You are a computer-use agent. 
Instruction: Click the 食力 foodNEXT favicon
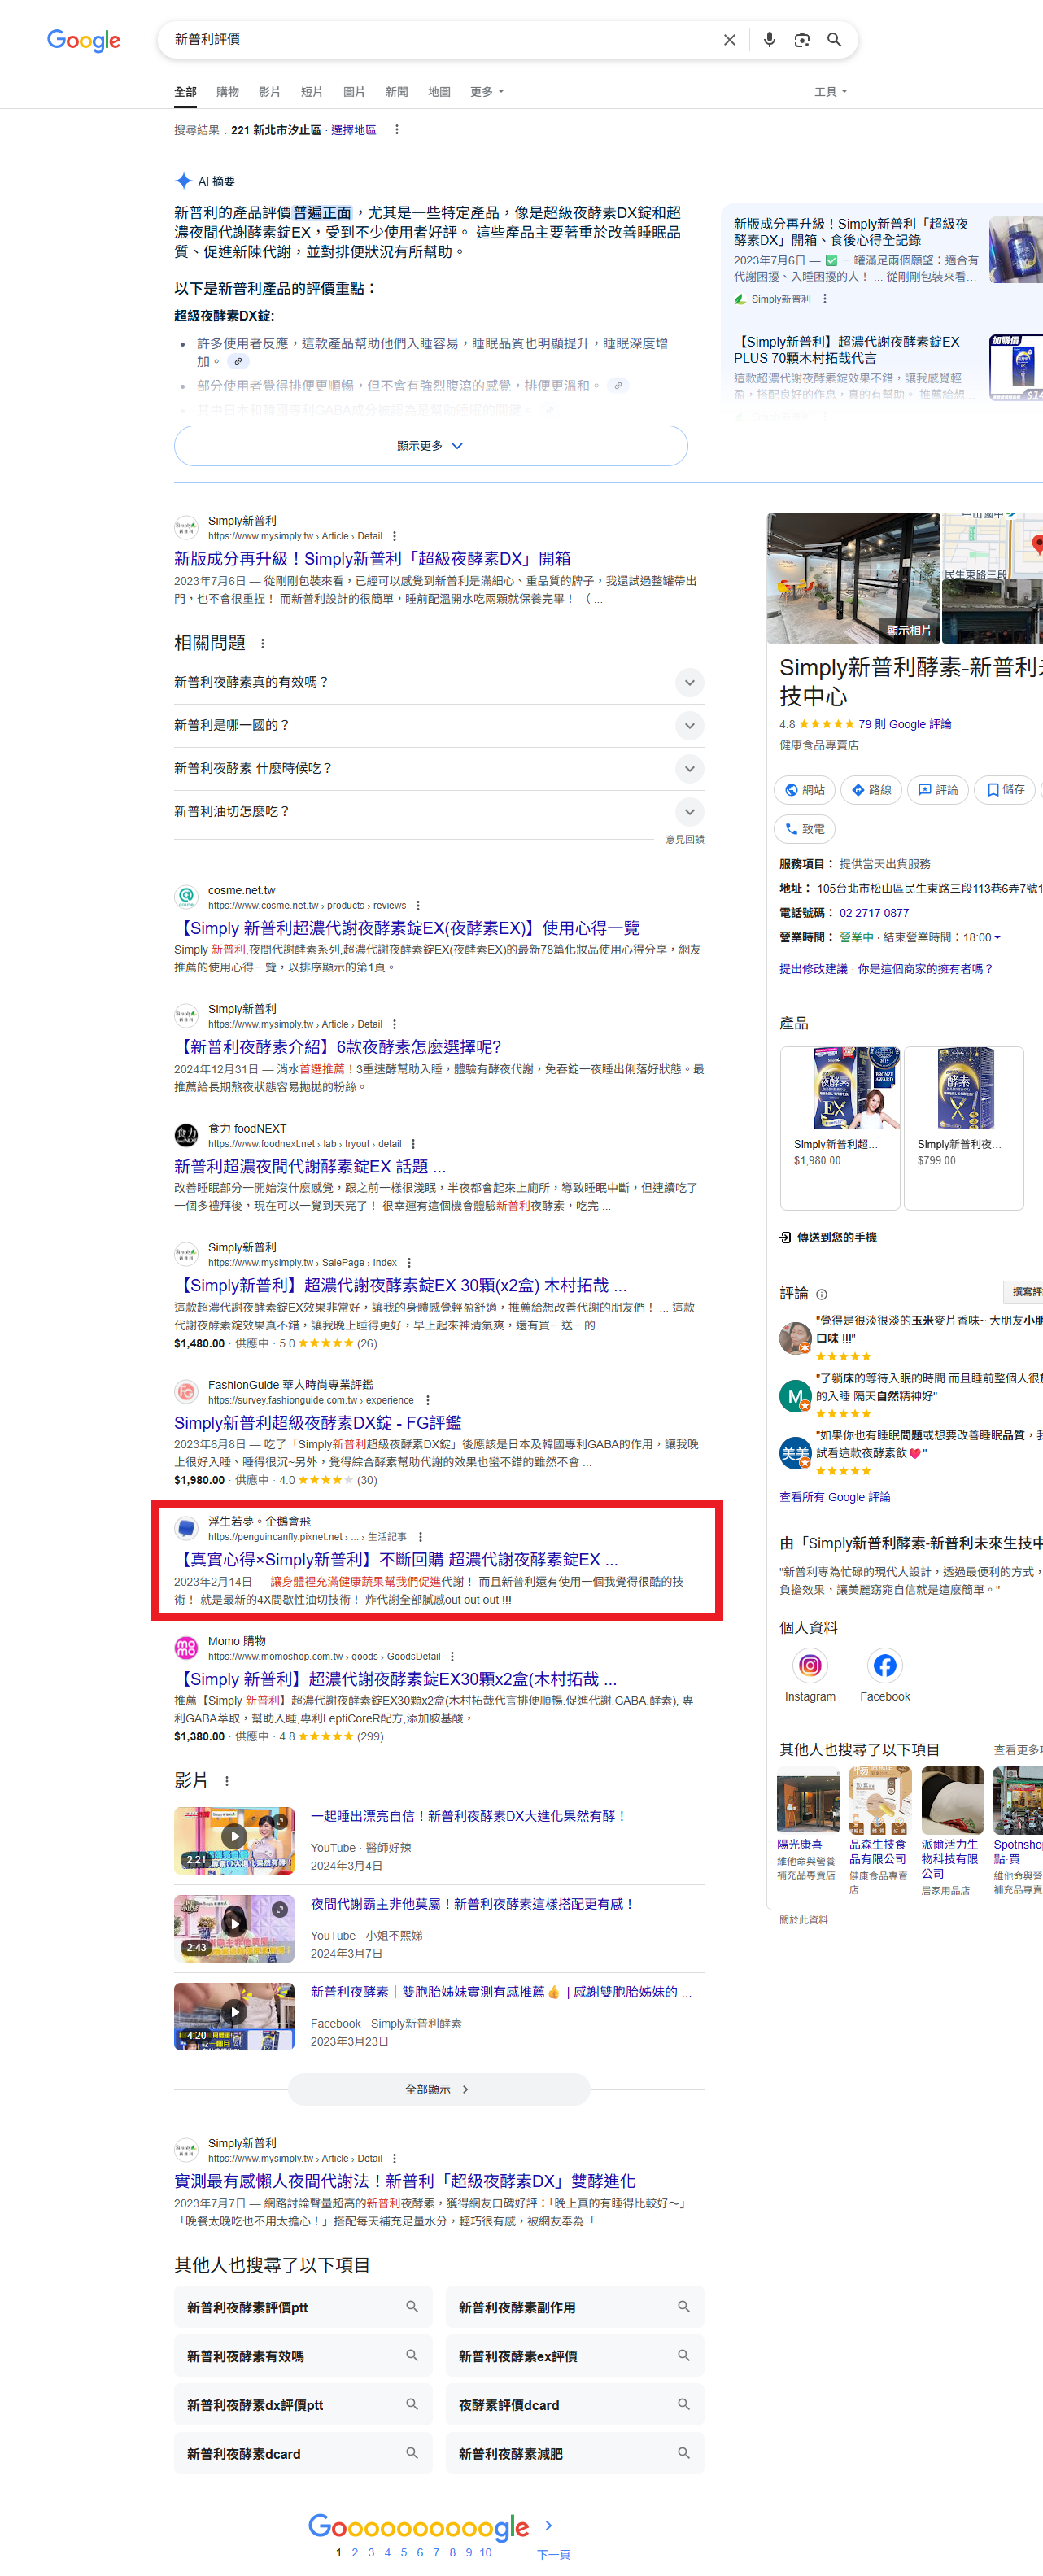[x=186, y=1135]
